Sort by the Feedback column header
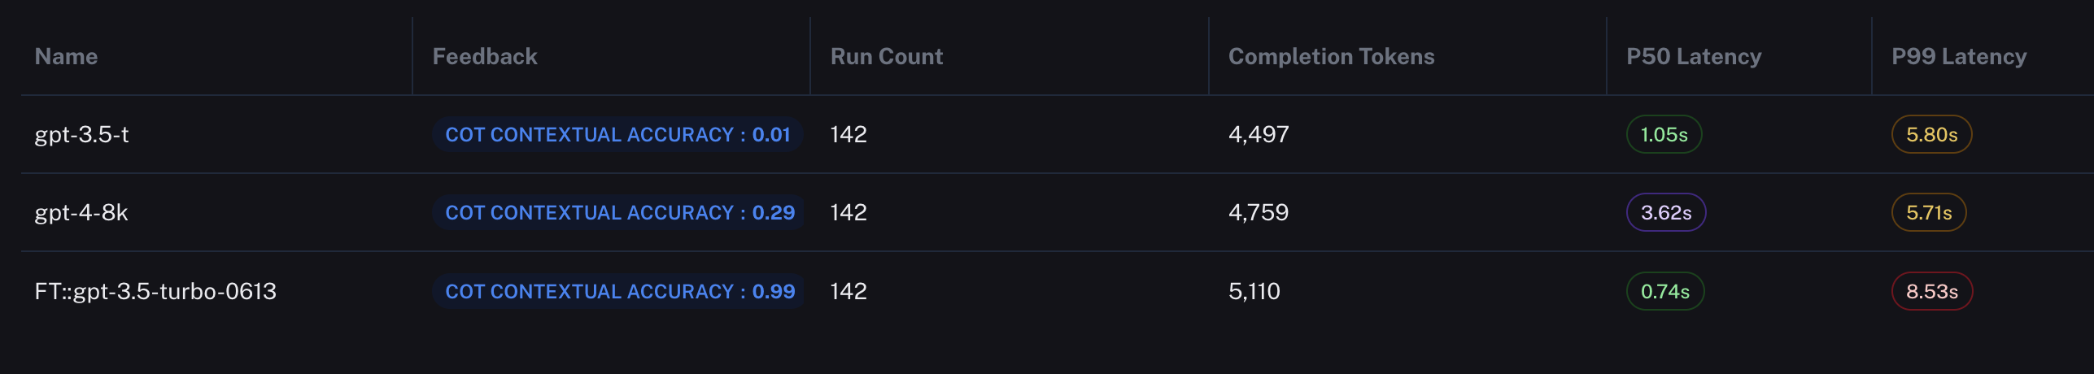Image resolution: width=2094 pixels, height=374 pixels. click(x=485, y=56)
